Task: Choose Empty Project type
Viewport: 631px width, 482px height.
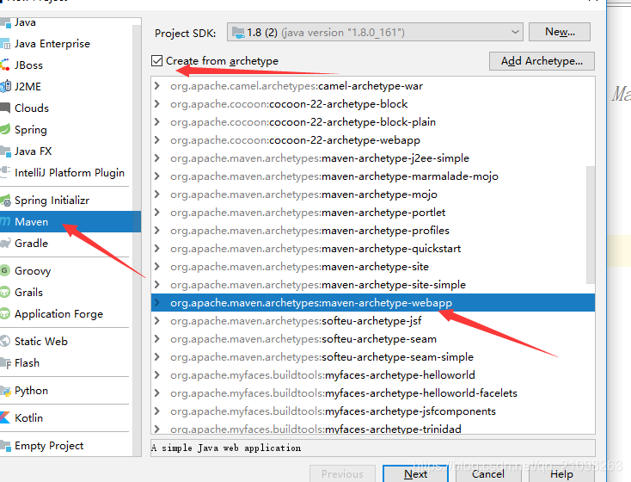Action: click(x=66, y=446)
